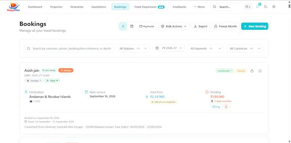This screenshot has width=291, height=143.
Task: Open the More menu
Action: (199, 7)
